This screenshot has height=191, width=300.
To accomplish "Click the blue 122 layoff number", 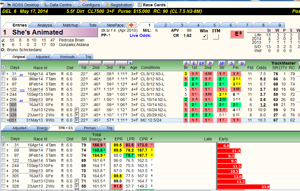I will coord(22,91).
